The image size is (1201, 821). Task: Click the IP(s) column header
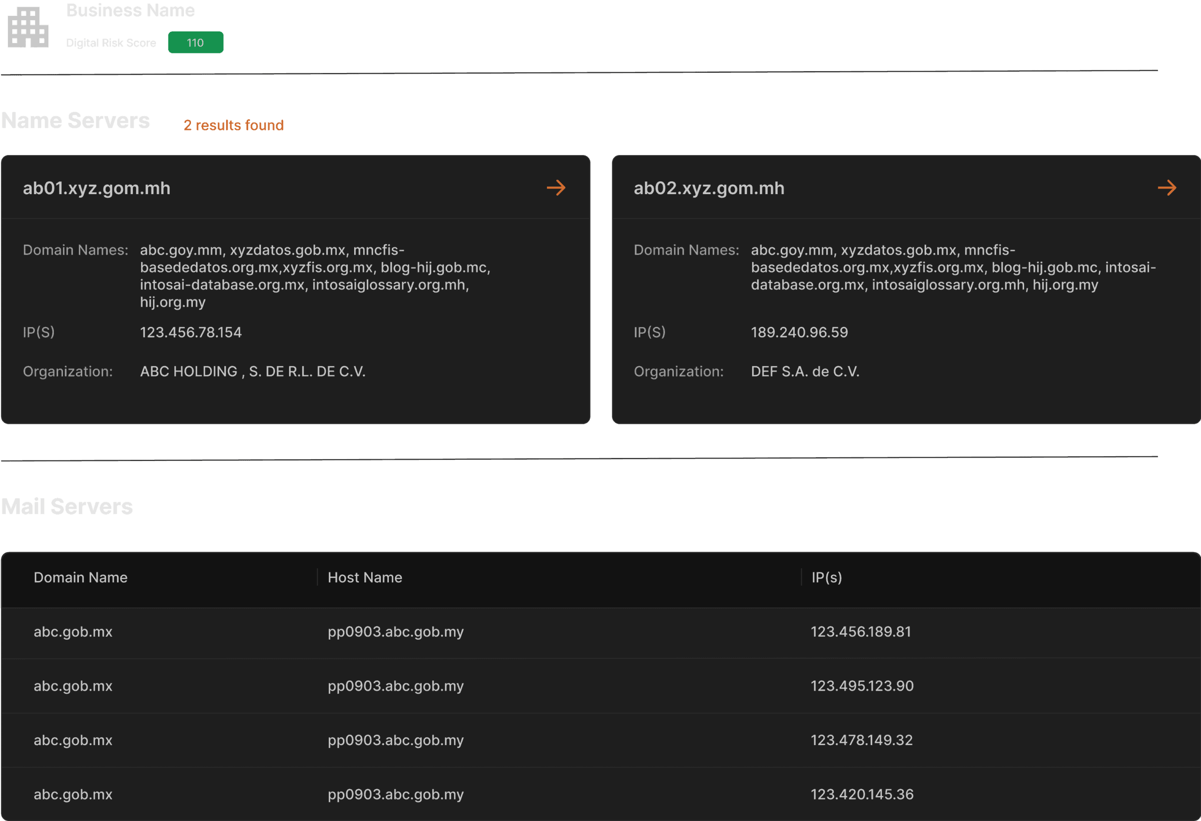click(826, 577)
